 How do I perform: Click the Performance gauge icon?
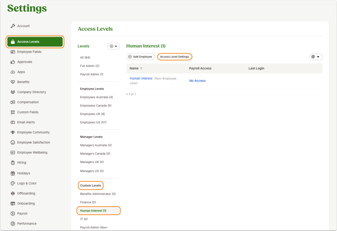(13, 223)
